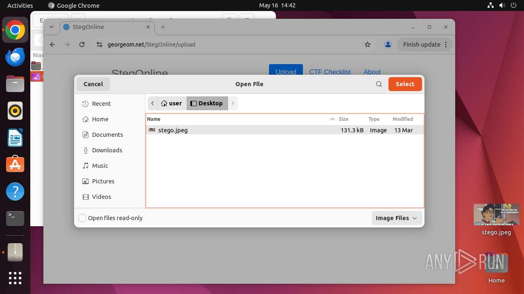
Task: Open a new Chrome tab
Action: point(163,27)
